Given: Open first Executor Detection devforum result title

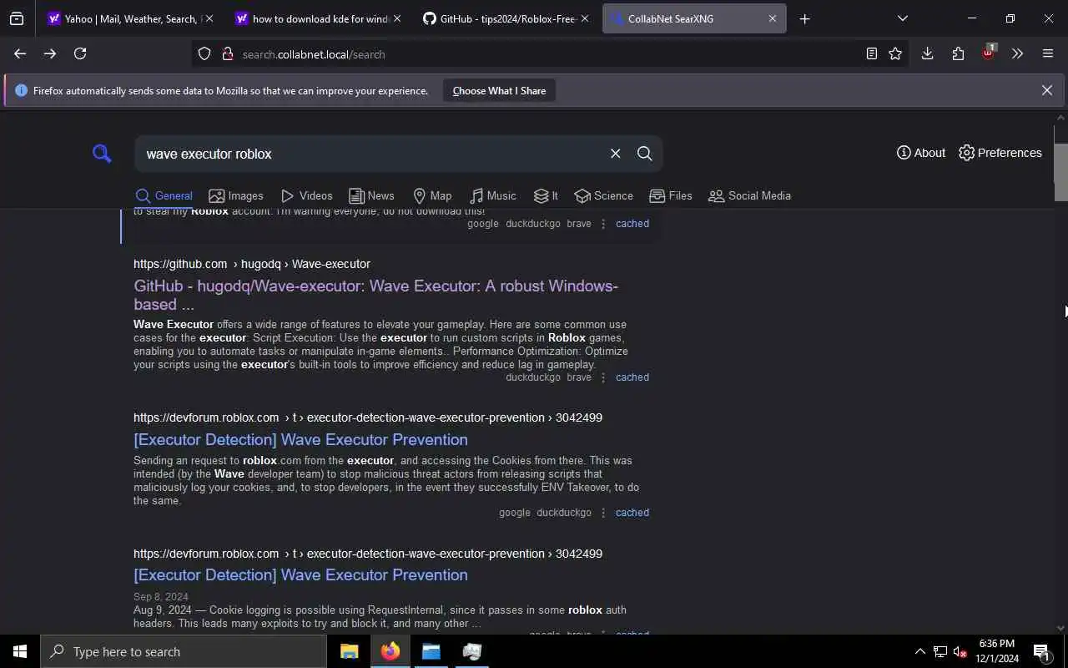Looking at the screenshot, I should tap(300, 439).
